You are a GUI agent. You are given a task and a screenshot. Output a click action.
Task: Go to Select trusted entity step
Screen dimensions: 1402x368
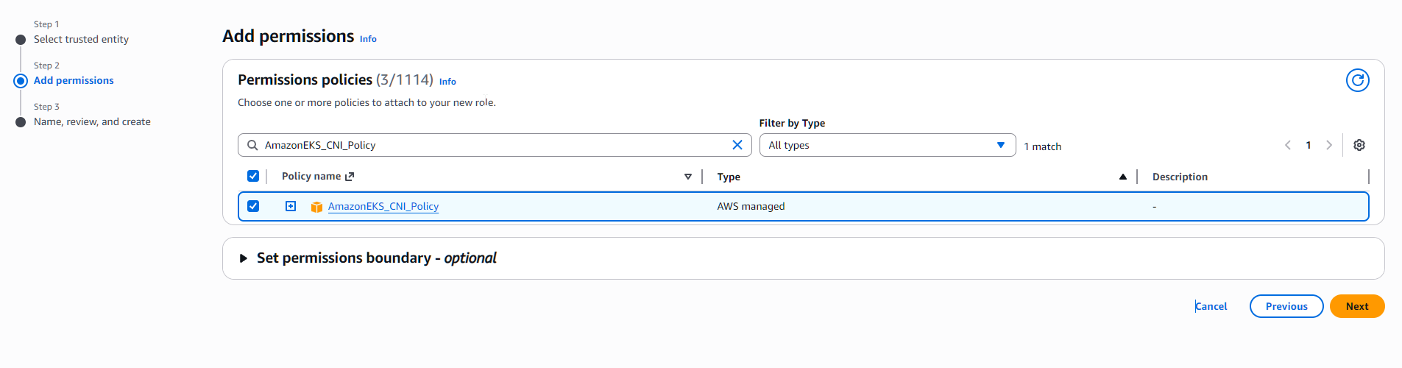[x=81, y=40]
